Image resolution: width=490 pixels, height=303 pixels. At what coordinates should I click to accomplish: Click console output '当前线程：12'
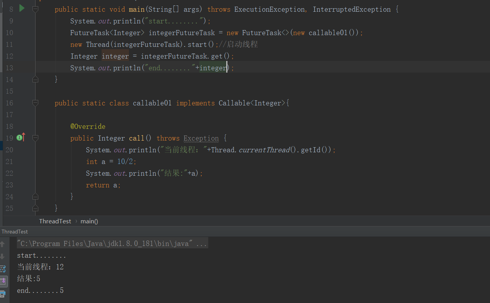click(x=40, y=267)
